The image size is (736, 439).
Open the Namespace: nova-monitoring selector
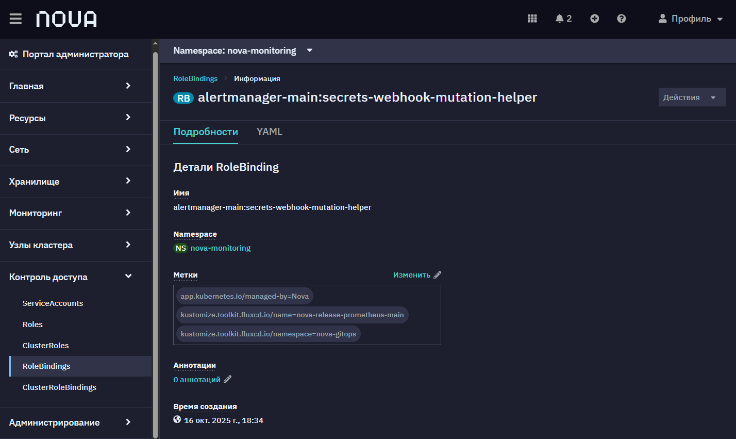click(x=243, y=51)
